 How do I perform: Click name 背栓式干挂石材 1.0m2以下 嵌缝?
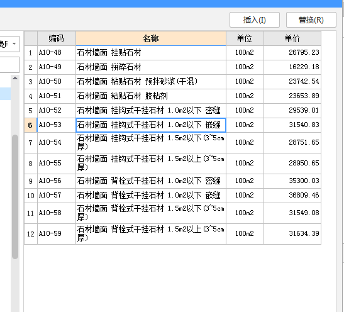(x=151, y=196)
